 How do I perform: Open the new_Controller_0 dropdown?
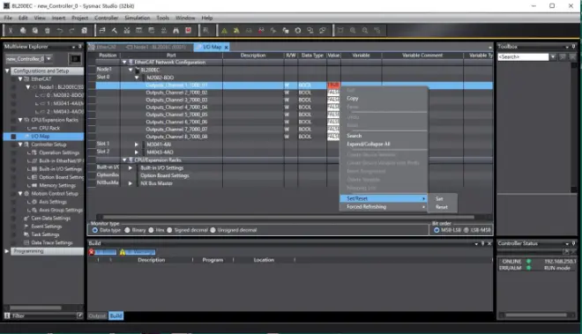click(x=48, y=59)
